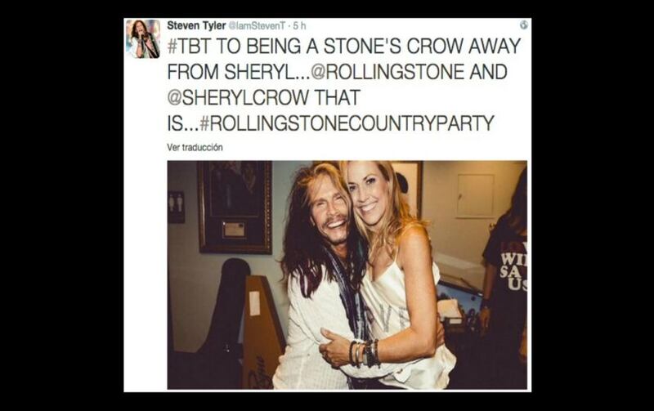
Task: Open the tweet's 5 h timestamp
Action: (x=299, y=26)
